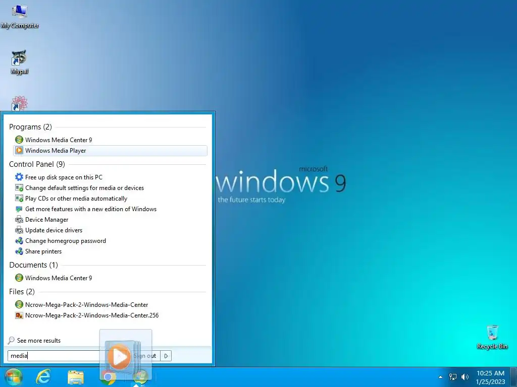
Task: Click the Programs (2) group header
Action: click(30, 126)
